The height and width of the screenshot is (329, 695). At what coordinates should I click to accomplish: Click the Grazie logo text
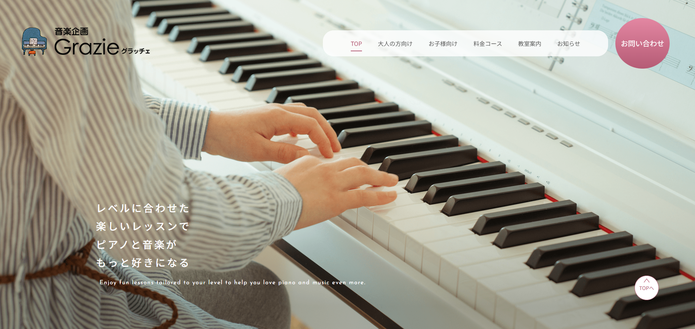click(87, 47)
